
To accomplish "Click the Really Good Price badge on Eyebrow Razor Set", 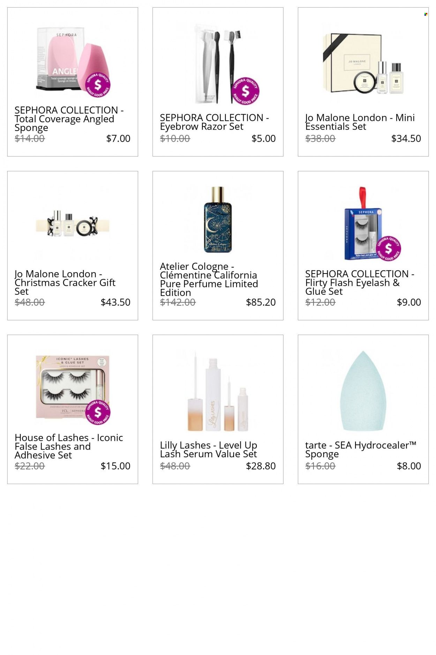I will coord(246,91).
